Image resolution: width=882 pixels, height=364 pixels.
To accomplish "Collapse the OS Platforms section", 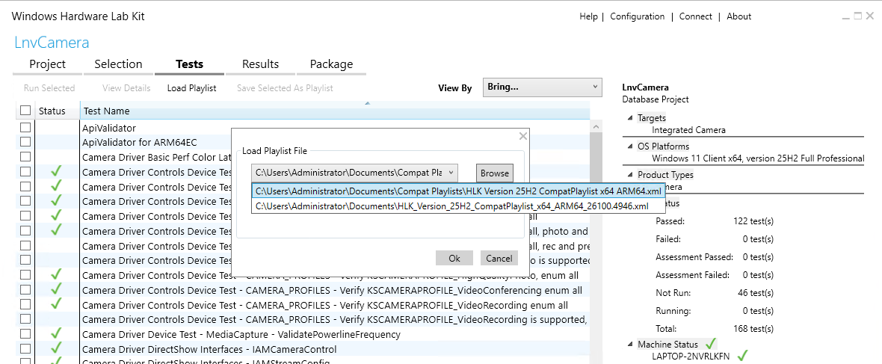I will (629, 146).
